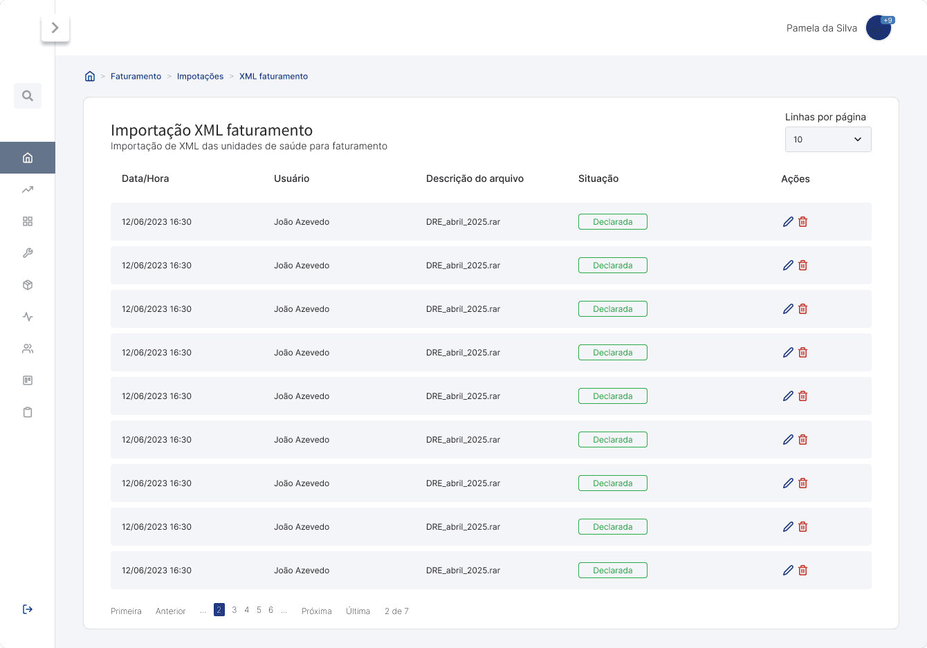Log out using the exit icon
Image resolution: width=927 pixels, height=648 pixels.
(28, 609)
